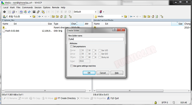Click Cancel in Create folder dialog
Viewport: 192px width, 105px height.
pyautogui.click(x=103, y=73)
